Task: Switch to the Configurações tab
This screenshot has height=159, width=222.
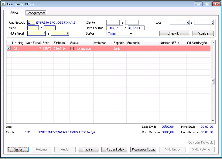Action: [36, 13]
